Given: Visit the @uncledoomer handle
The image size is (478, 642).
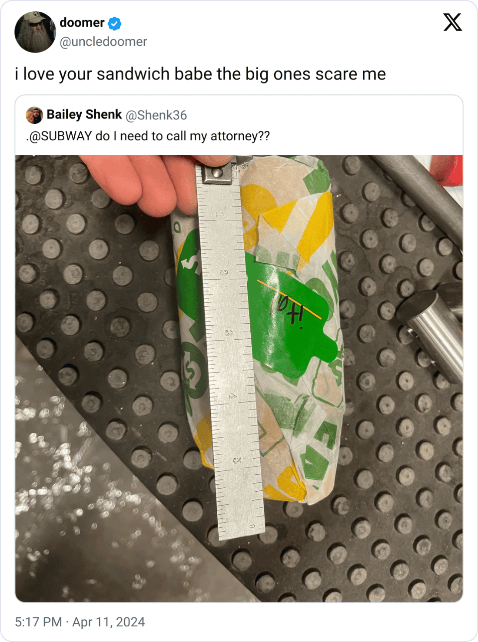Looking at the screenshot, I should click(x=103, y=42).
